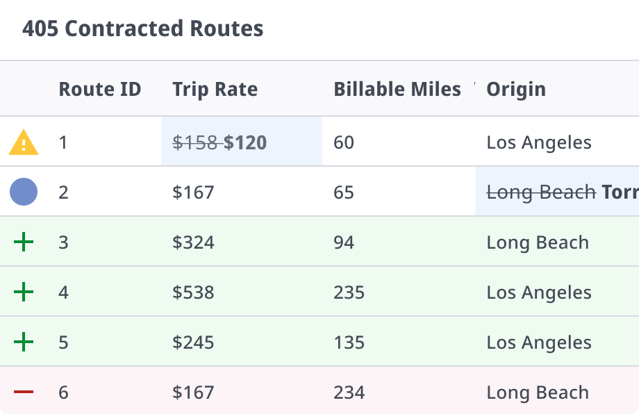The width and height of the screenshot is (639, 414).
Task: Click the blue circle status icon on route 2
Action: point(24,192)
